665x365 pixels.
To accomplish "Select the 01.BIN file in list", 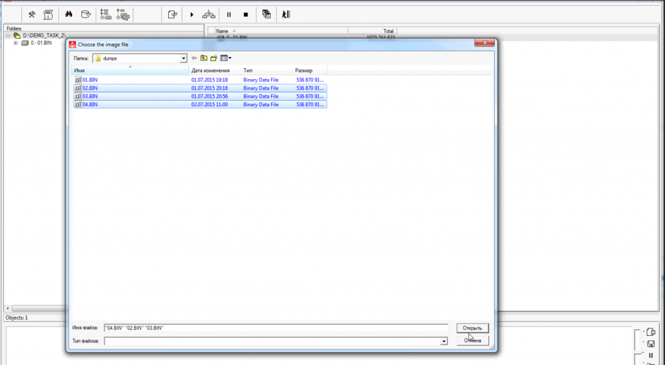I will (x=90, y=80).
